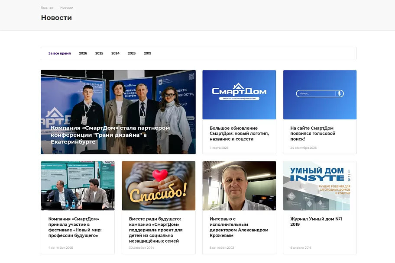Filter news by year 2026
Viewport: 395px width, 263px height.
pyautogui.click(x=83, y=53)
